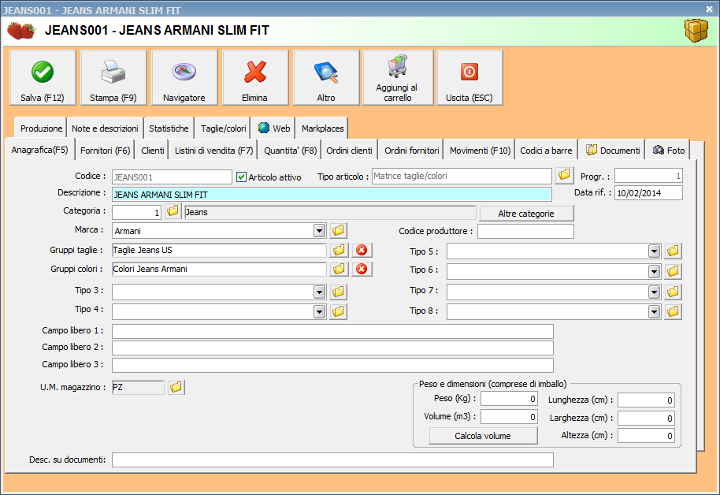Click the red X Elimina button
Screen dimensions: 720x495
(255, 78)
